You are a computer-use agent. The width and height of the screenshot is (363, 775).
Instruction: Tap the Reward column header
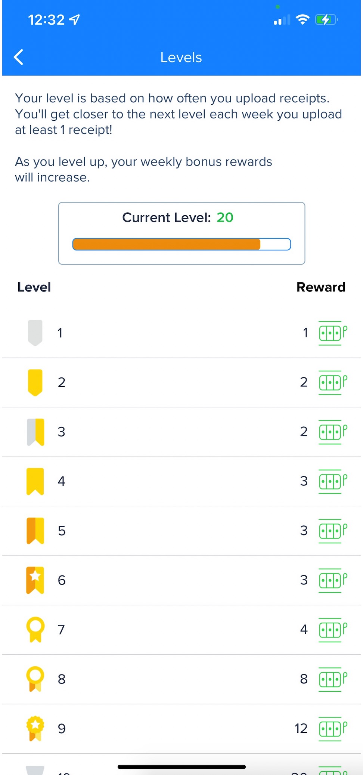(x=321, y=287)
